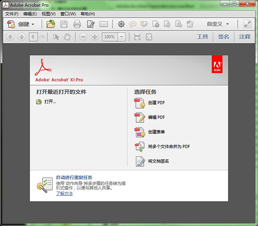This screenshot has height=226, width=258.
Task: Go to previous page with up arrow
Action: click(x=10, y=37)
